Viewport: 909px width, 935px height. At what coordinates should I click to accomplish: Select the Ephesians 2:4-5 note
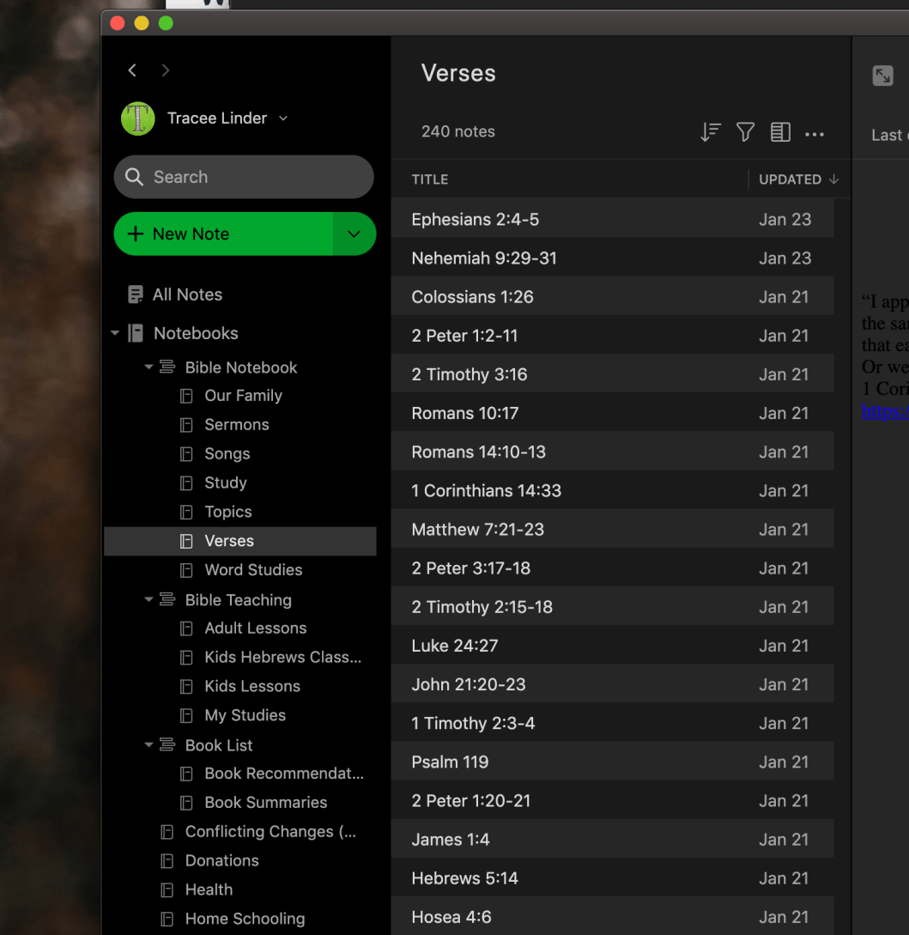click(475, 220)
